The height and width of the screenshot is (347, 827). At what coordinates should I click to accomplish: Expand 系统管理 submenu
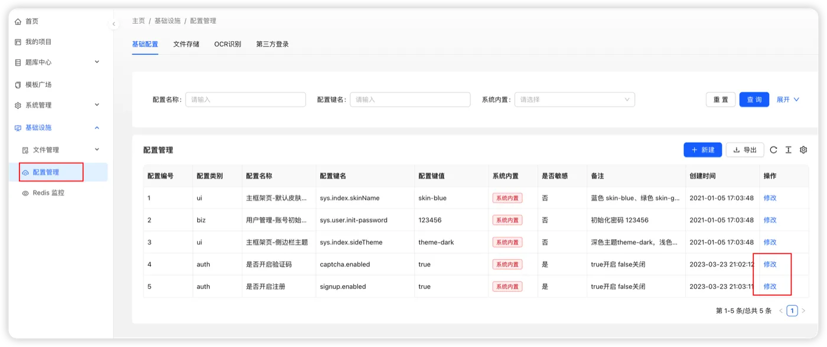point(57,105)
